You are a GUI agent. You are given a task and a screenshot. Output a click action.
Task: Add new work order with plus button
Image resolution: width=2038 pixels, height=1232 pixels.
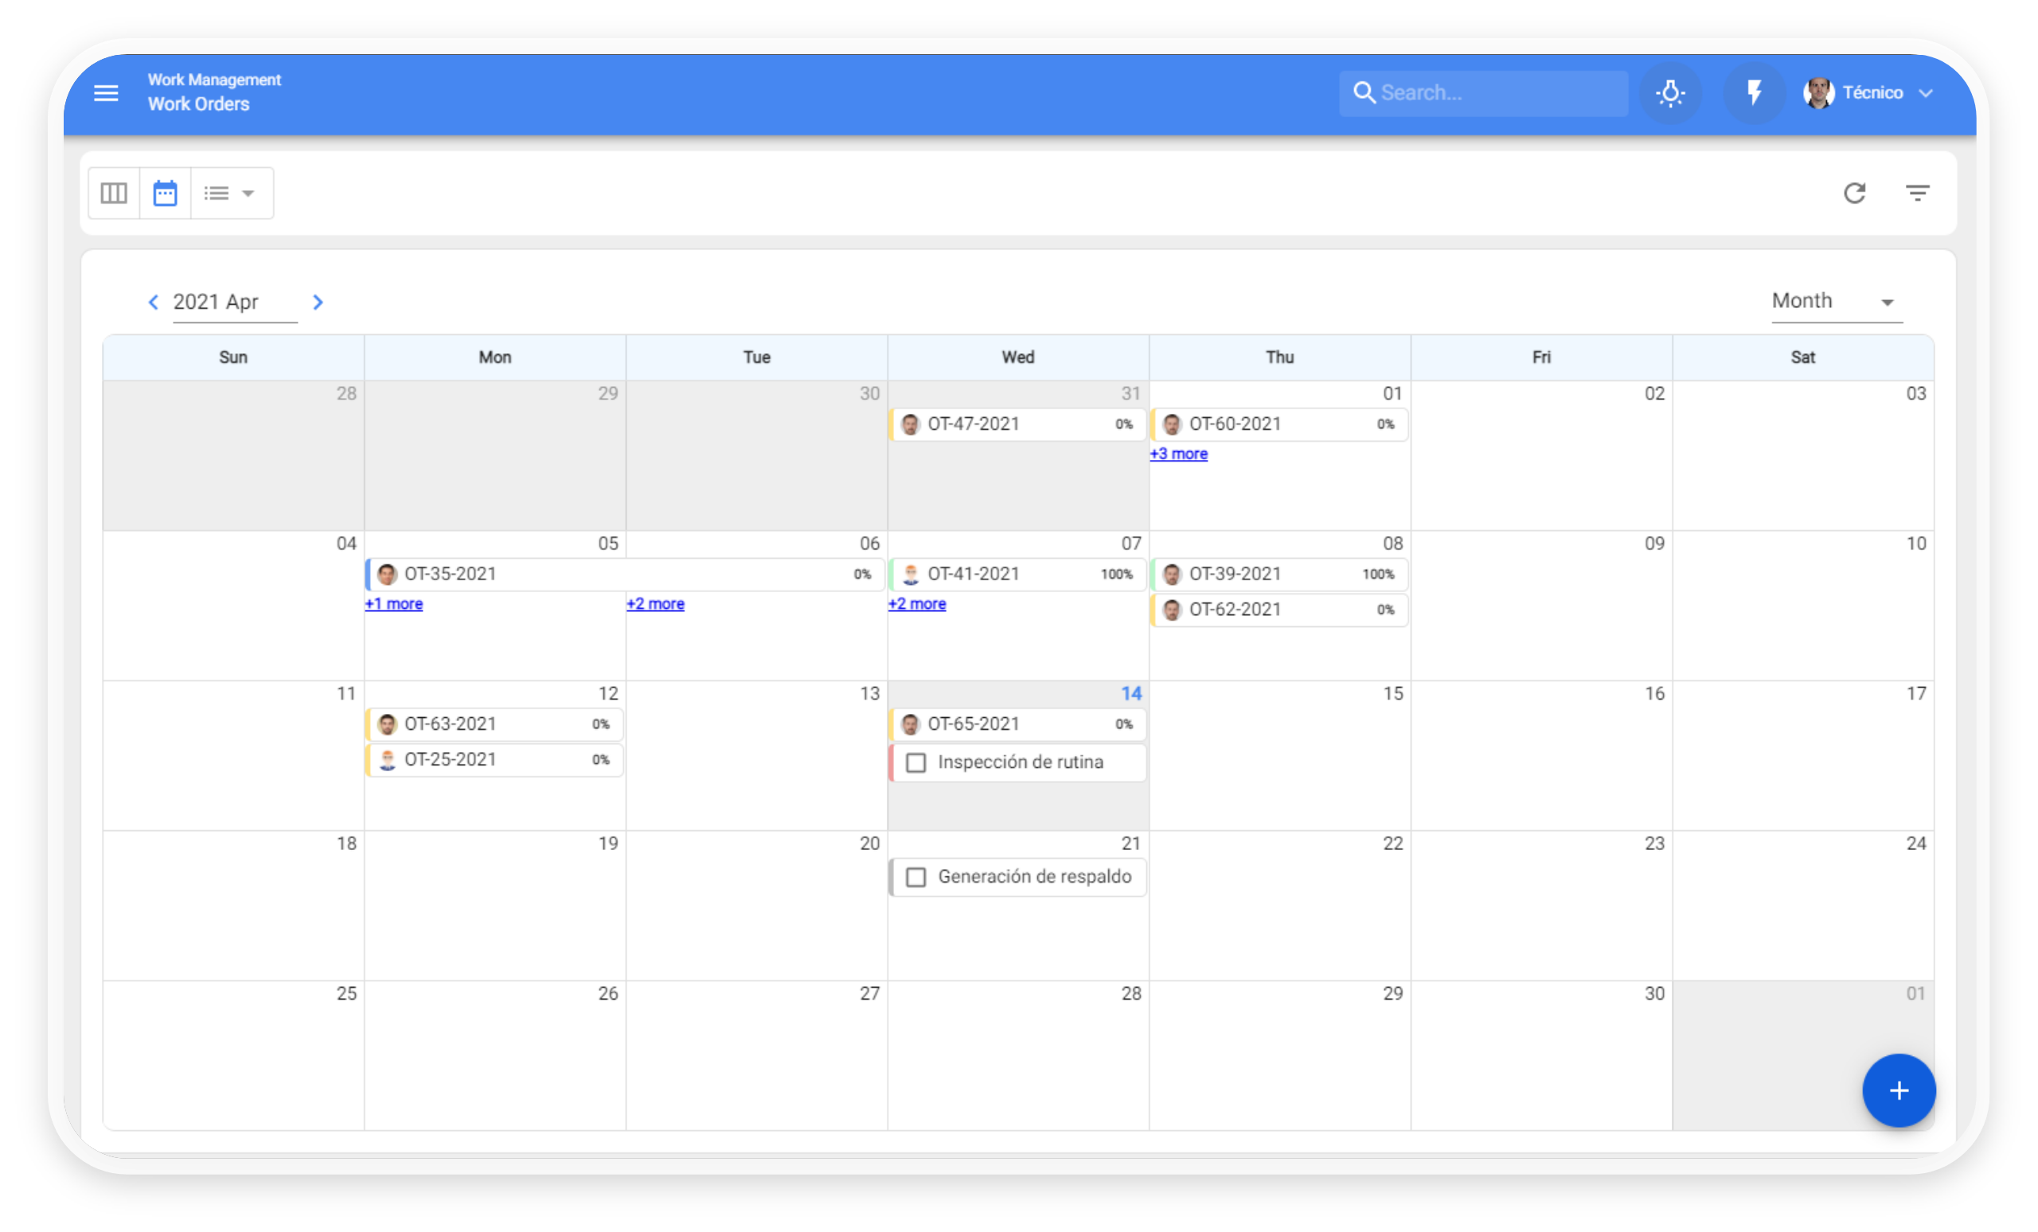(x=1898, y=1090)
